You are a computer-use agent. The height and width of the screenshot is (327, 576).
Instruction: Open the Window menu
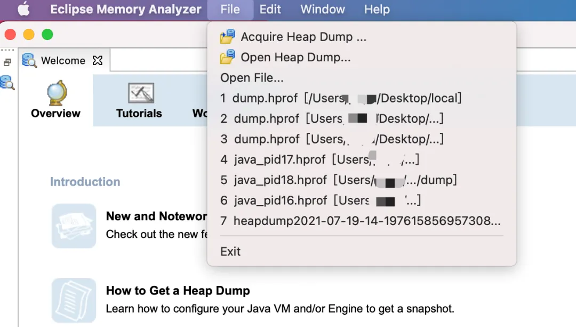[323, 9]
